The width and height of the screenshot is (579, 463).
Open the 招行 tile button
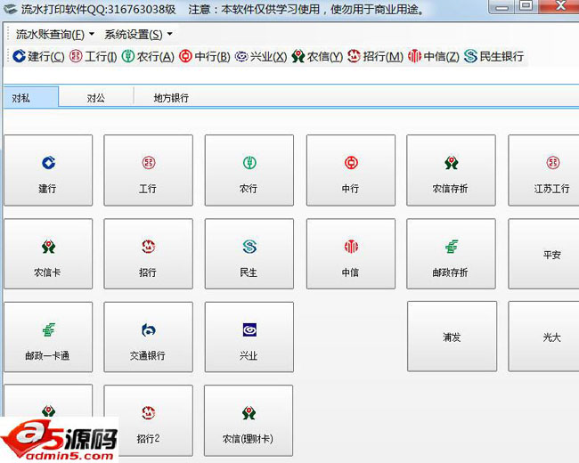click(148, 254)
